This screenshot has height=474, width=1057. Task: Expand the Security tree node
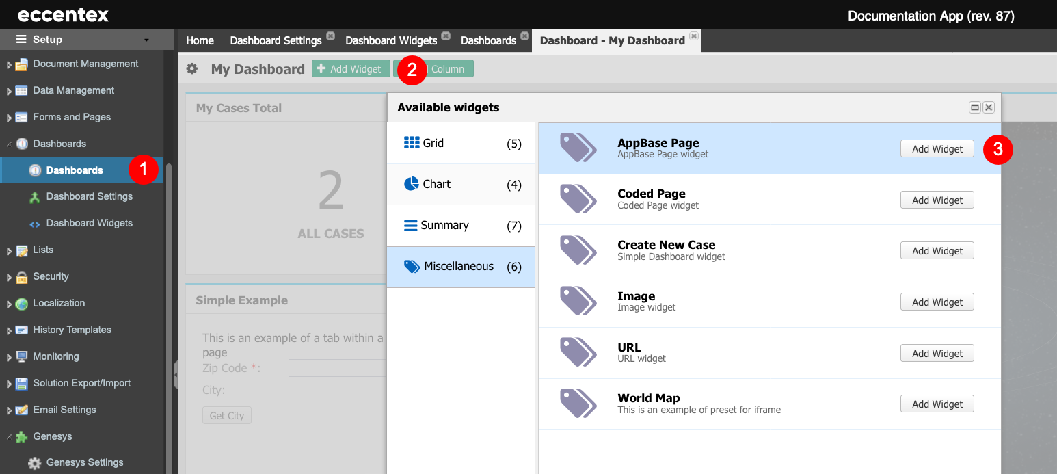point(9,278)
